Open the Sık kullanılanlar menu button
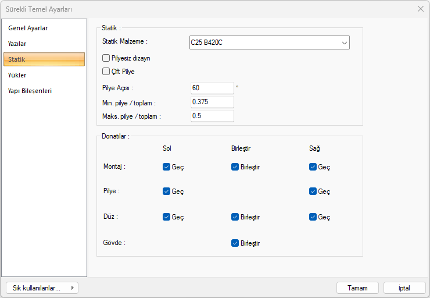430x298 pixels. (x=42, y=288)
